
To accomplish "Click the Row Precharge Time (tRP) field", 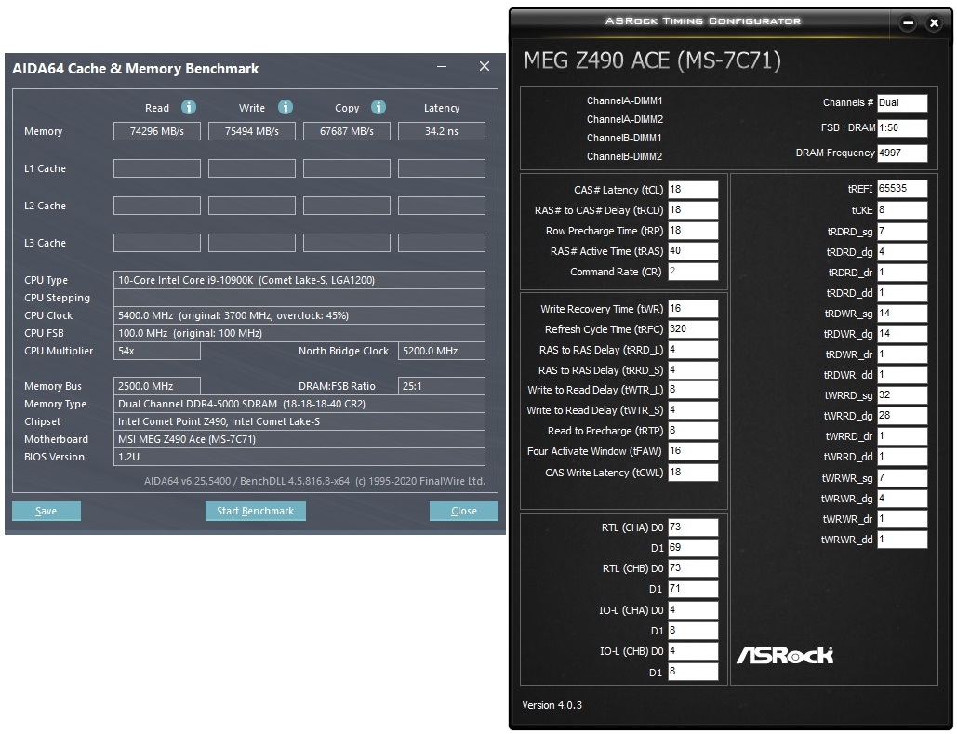I will [694, 231].
